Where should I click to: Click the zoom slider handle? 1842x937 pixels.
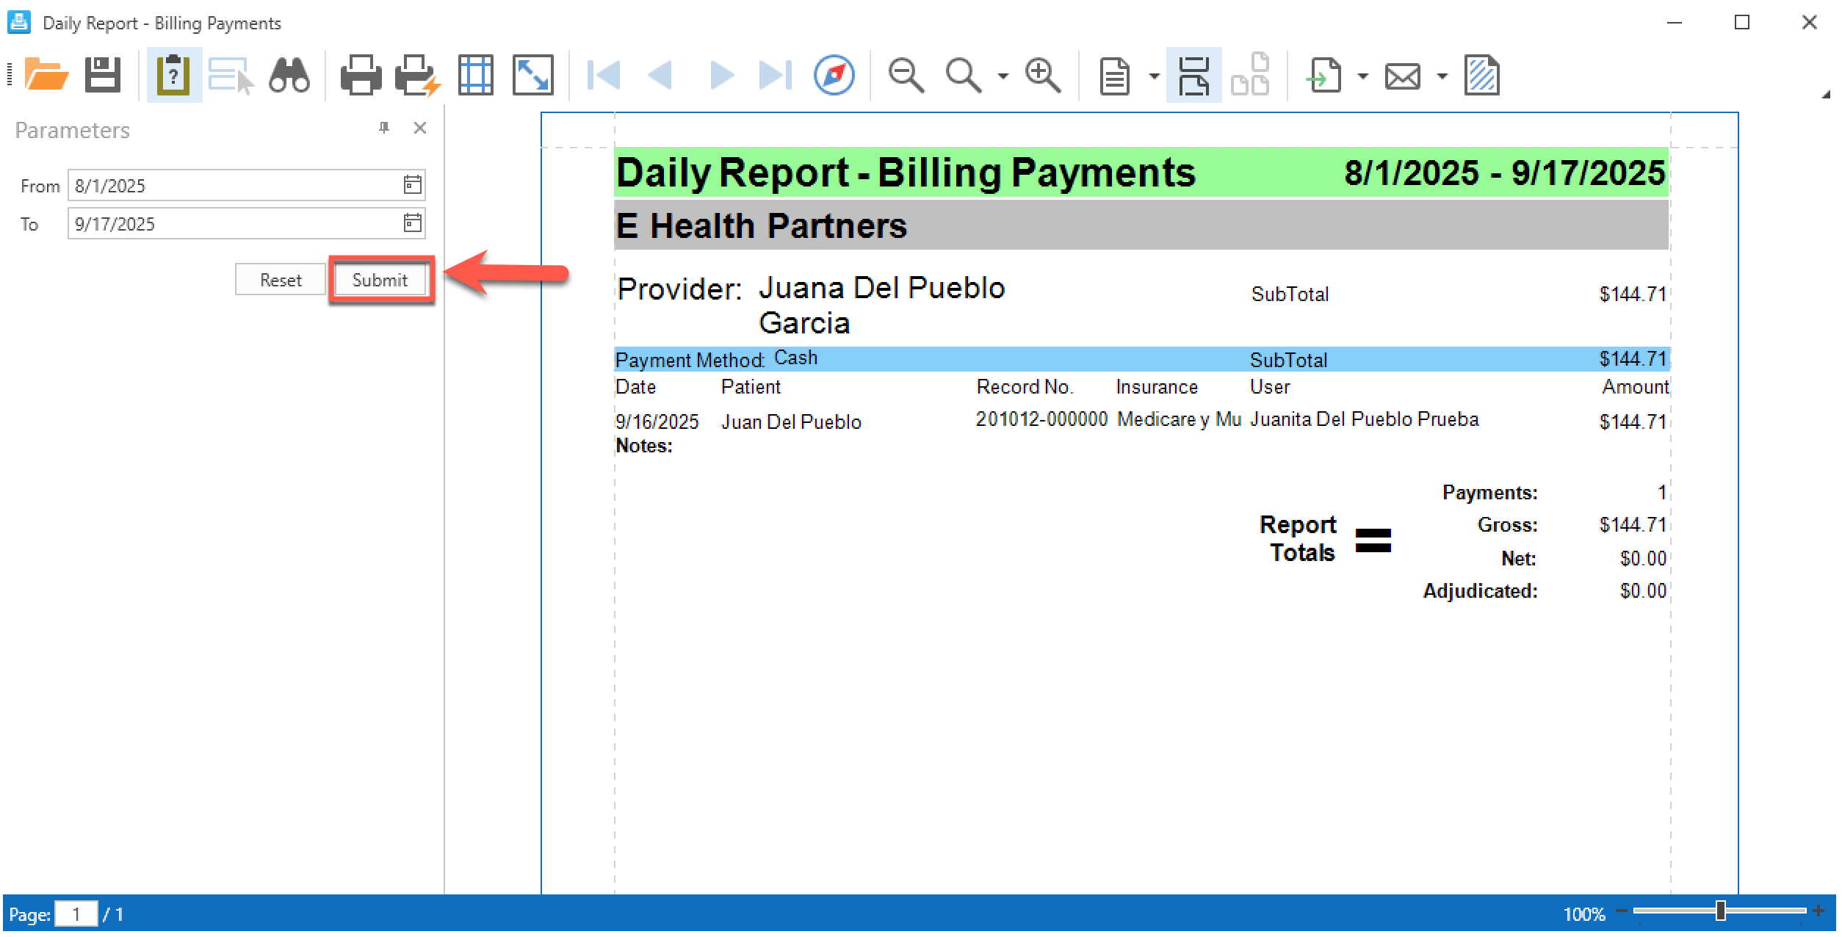(1721, 911)
